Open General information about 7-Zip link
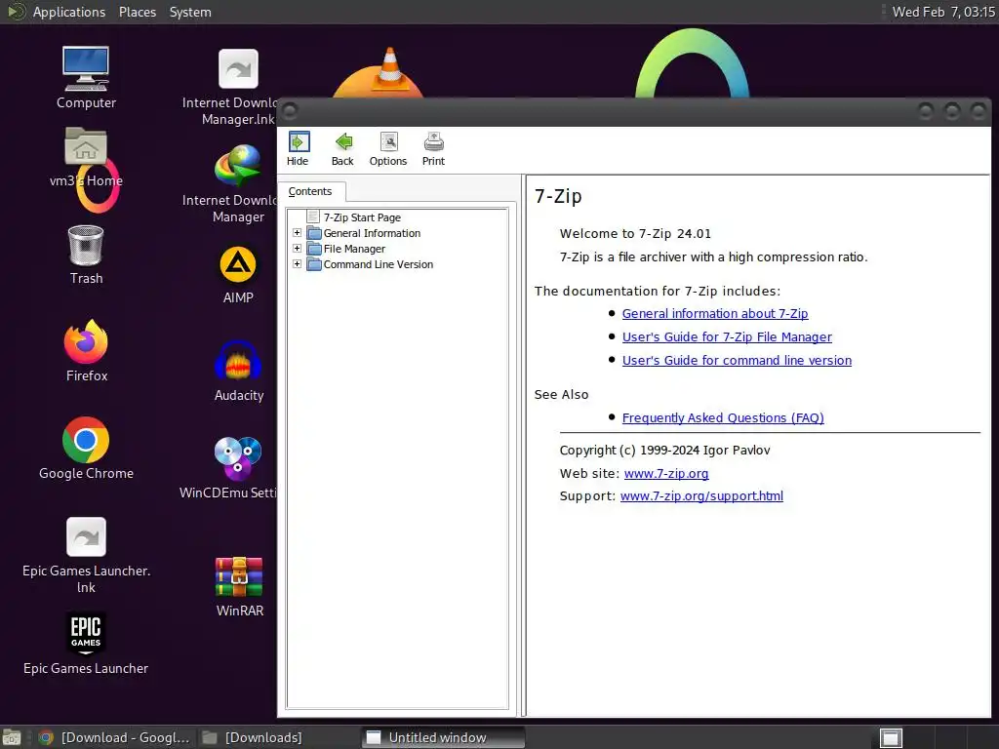 tap(715, 313)
